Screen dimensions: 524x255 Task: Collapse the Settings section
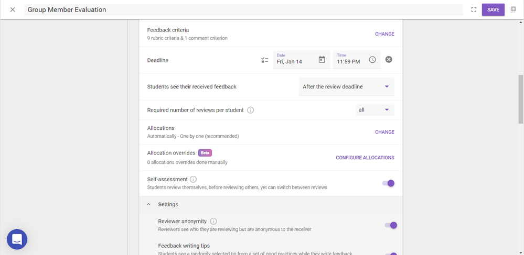click(148, 204)
